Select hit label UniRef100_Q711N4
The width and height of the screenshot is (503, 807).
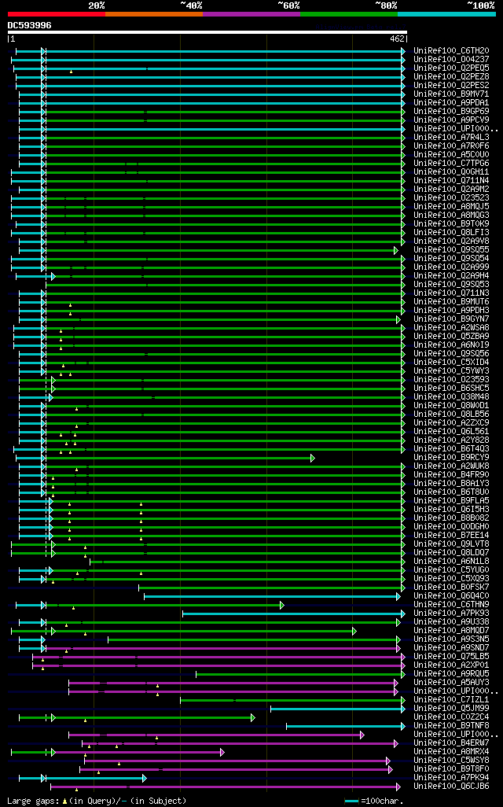[452, 181]
